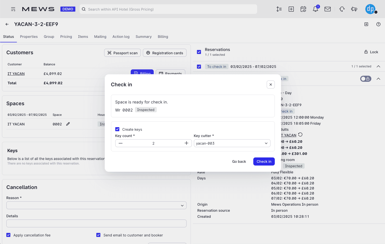The height and width of the screenshot is (244, 385).
Task: Collapse the To check in reservation group
Action: (x=378, y=66)
